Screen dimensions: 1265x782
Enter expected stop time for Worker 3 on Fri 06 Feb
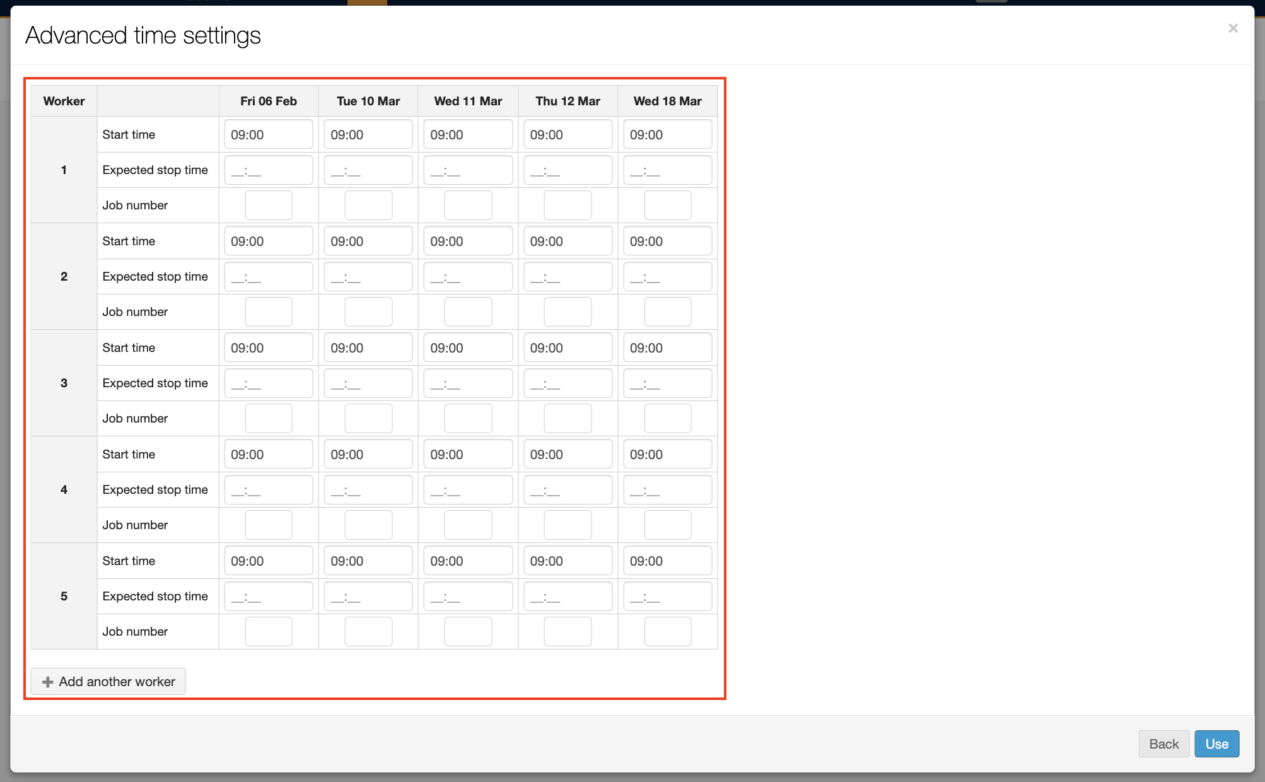[x=268, y=383]
